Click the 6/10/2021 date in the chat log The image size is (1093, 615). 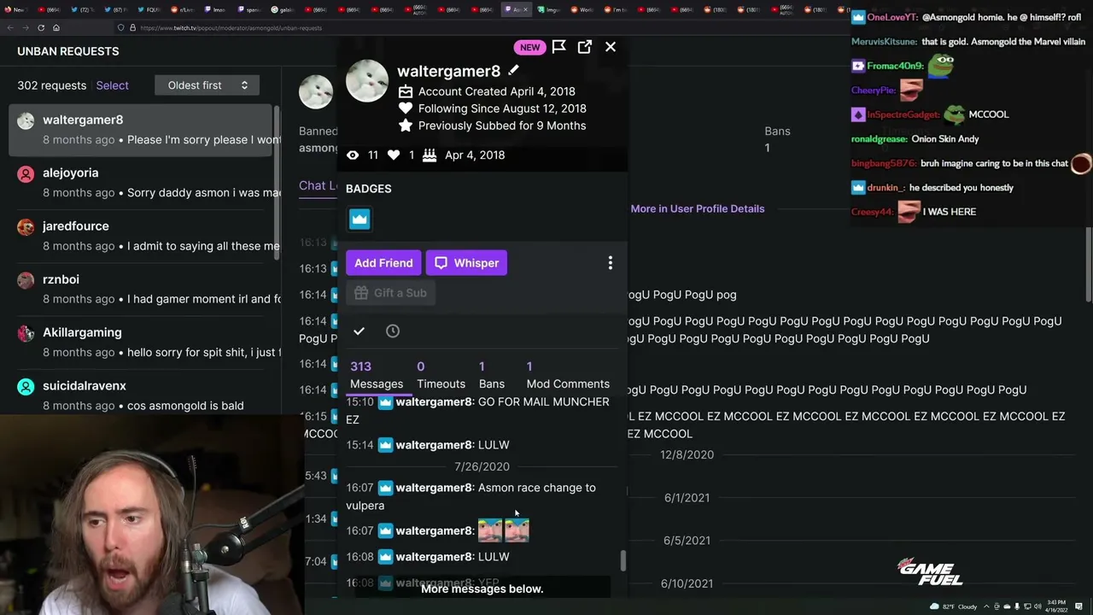(687, 583)
